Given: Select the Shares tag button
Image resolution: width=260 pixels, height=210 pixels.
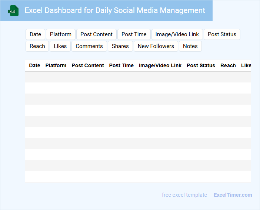Looking at the screenshot, I should point(120,46).
